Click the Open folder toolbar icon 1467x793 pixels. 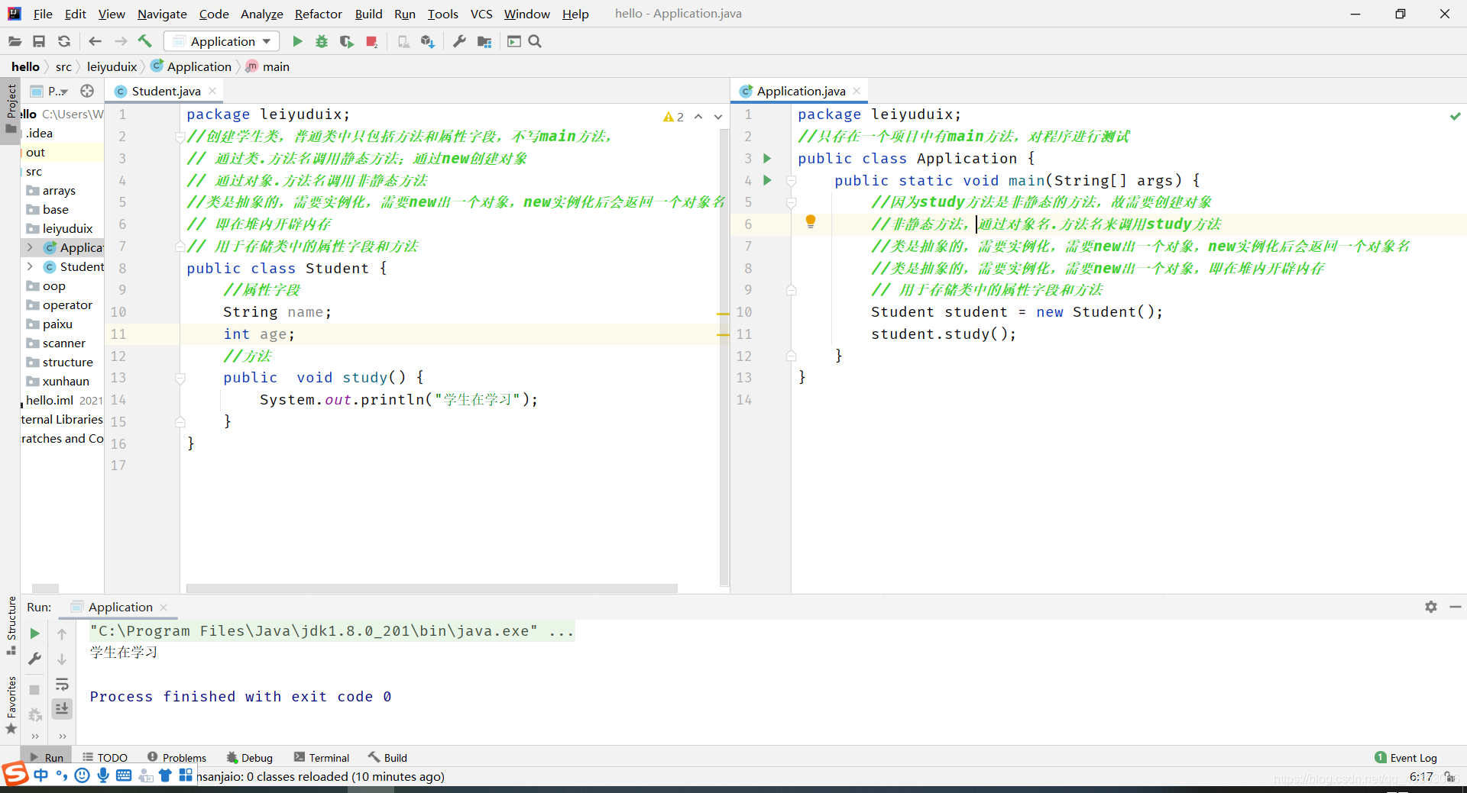[15, 42]
